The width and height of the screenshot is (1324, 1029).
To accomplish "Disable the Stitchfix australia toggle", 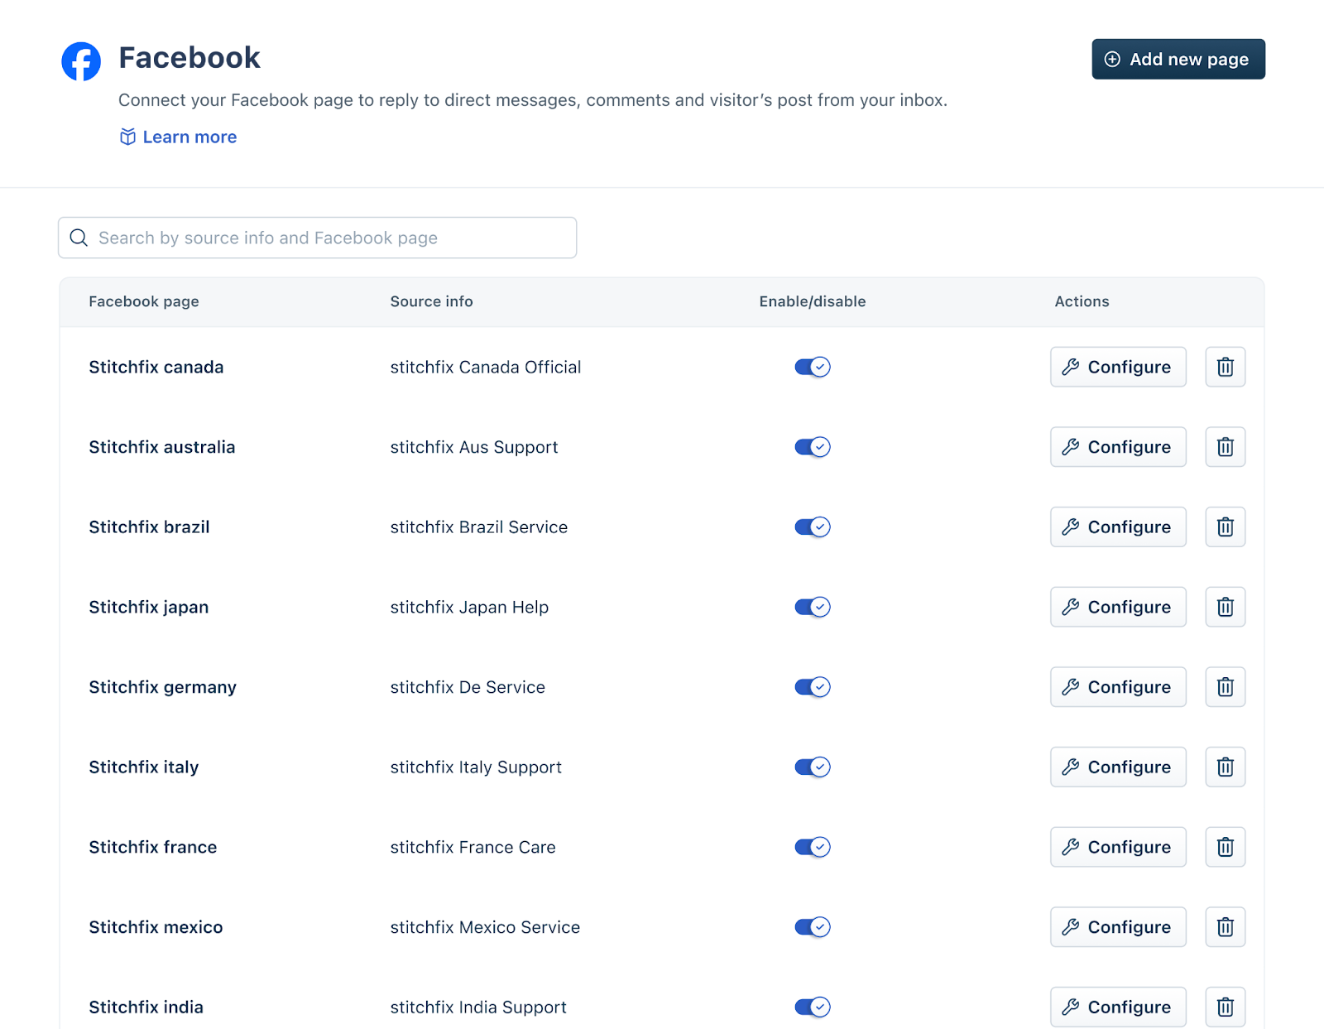I will tap(812, 447).
